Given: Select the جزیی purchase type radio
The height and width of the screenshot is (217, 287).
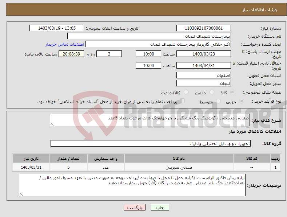Looking at the screenshot, I should tap(242, 101).
